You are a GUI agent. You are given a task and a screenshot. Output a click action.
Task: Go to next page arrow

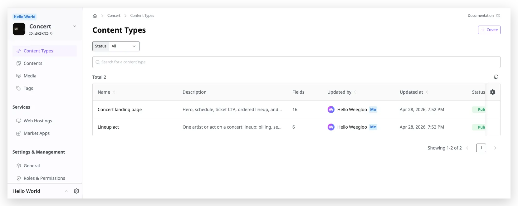coord(495,148)
